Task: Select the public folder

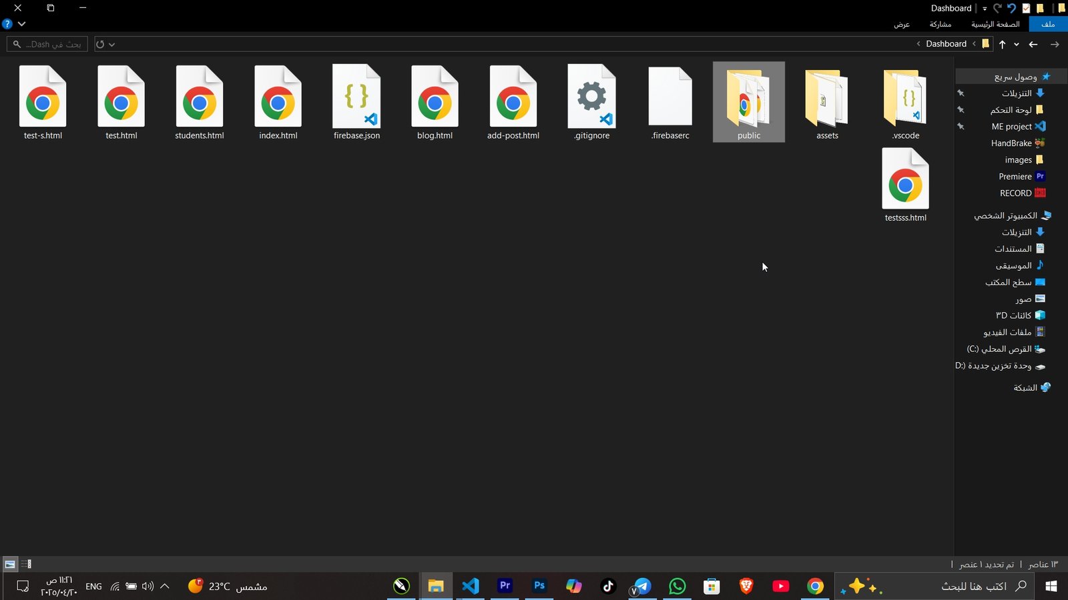Action: click(x=749, y=102)
